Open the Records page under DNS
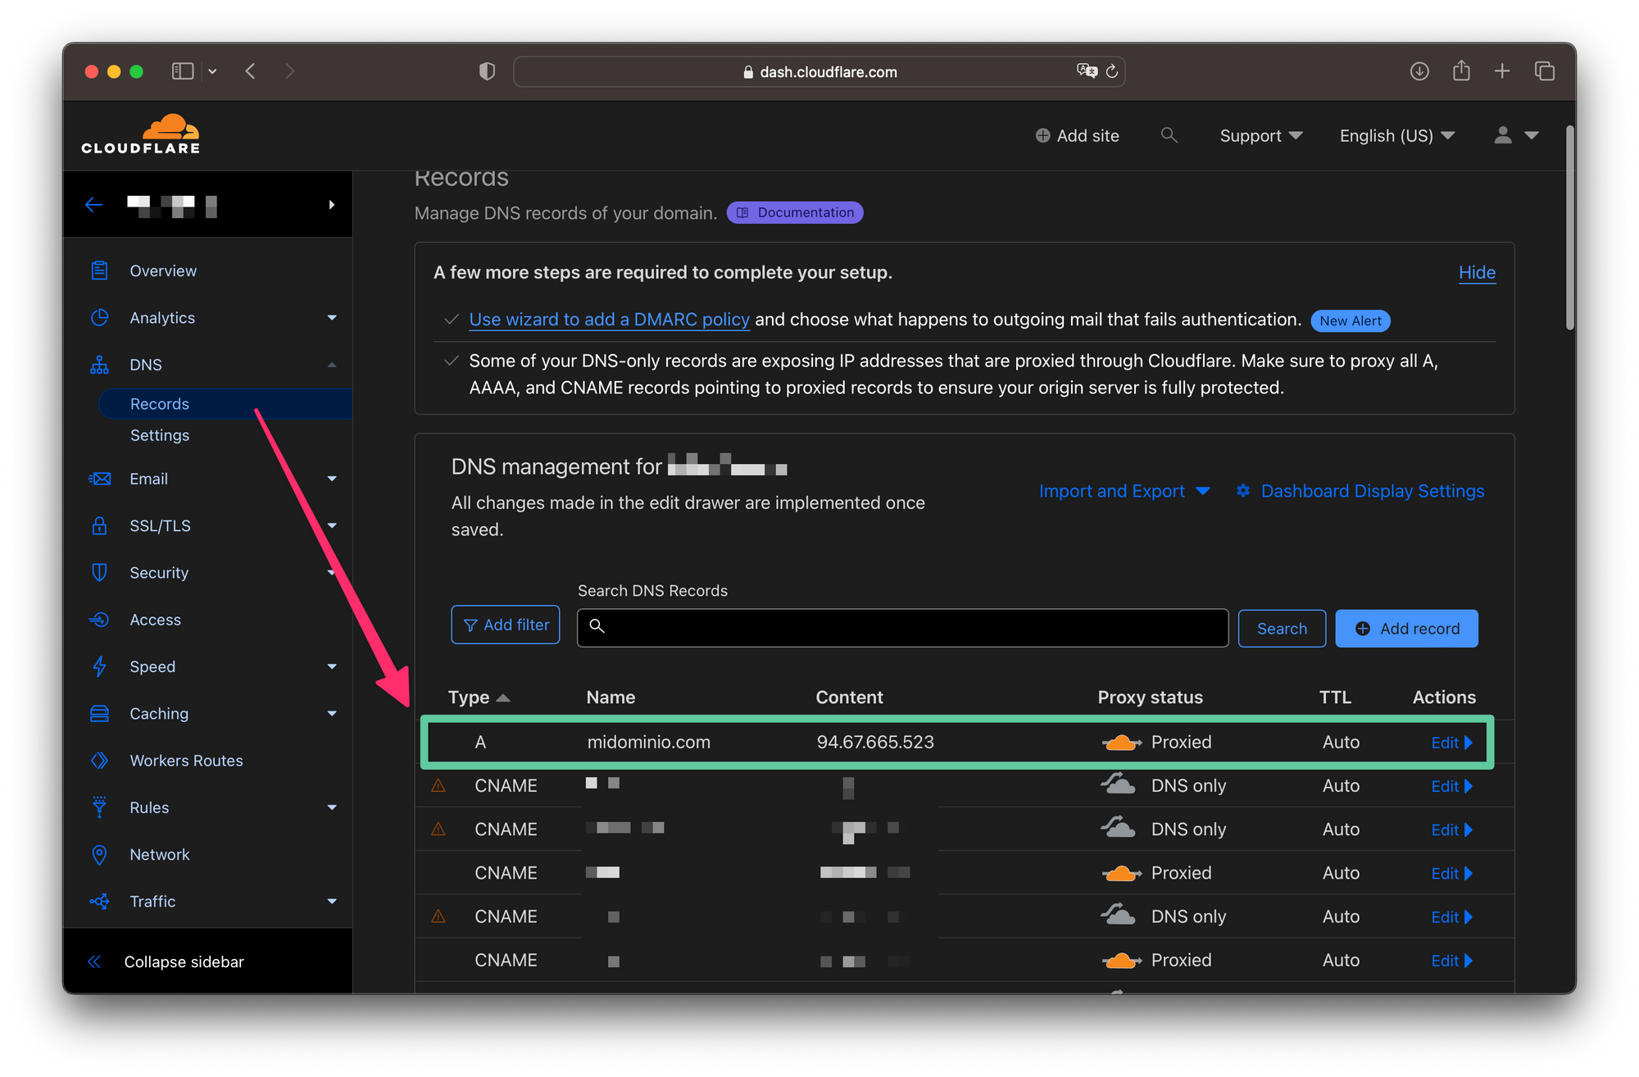The width and height of the screenshot is (1639, 1077). click(x=225, y=404)
